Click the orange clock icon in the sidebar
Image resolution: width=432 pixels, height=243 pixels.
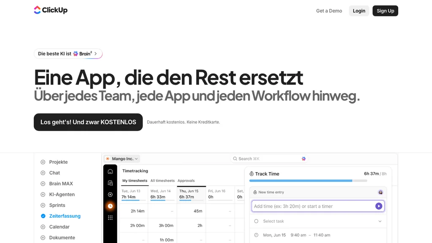pos(110,206)
